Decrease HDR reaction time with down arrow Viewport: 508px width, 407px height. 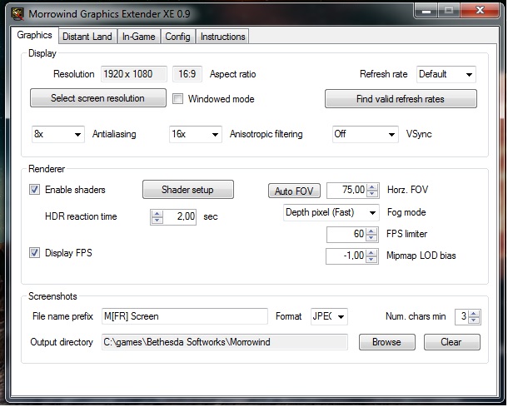(157, 221)
